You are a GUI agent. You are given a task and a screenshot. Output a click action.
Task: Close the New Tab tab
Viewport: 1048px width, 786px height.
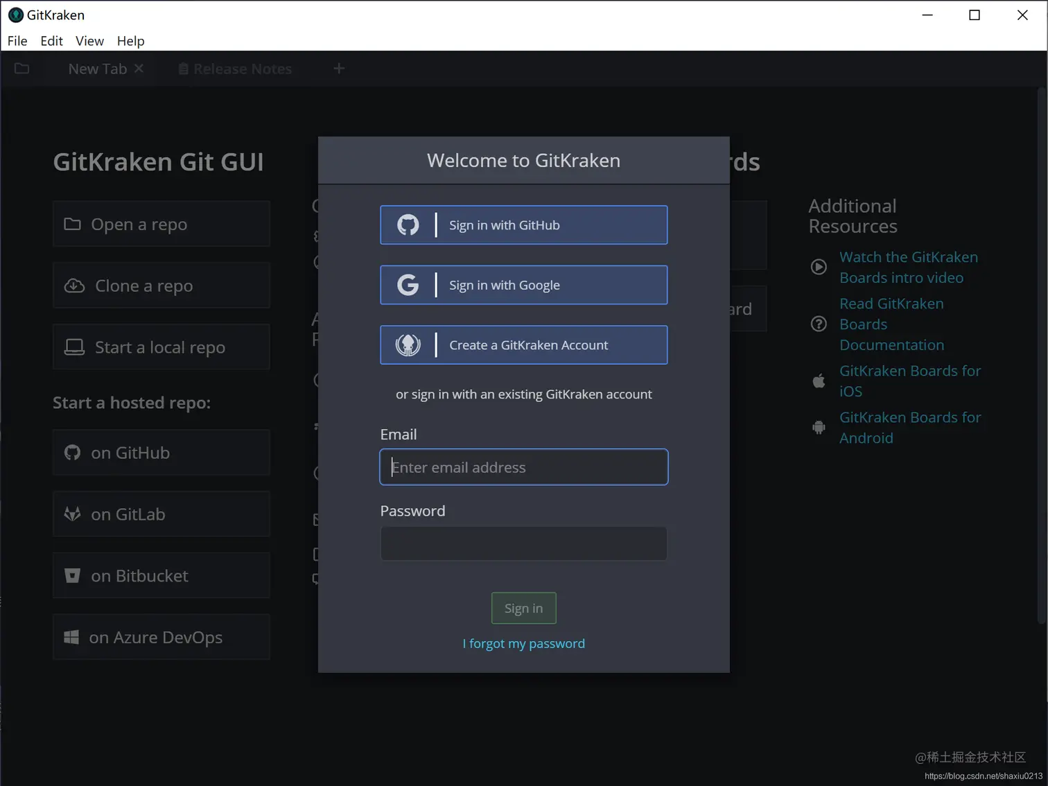coord(139,68)
